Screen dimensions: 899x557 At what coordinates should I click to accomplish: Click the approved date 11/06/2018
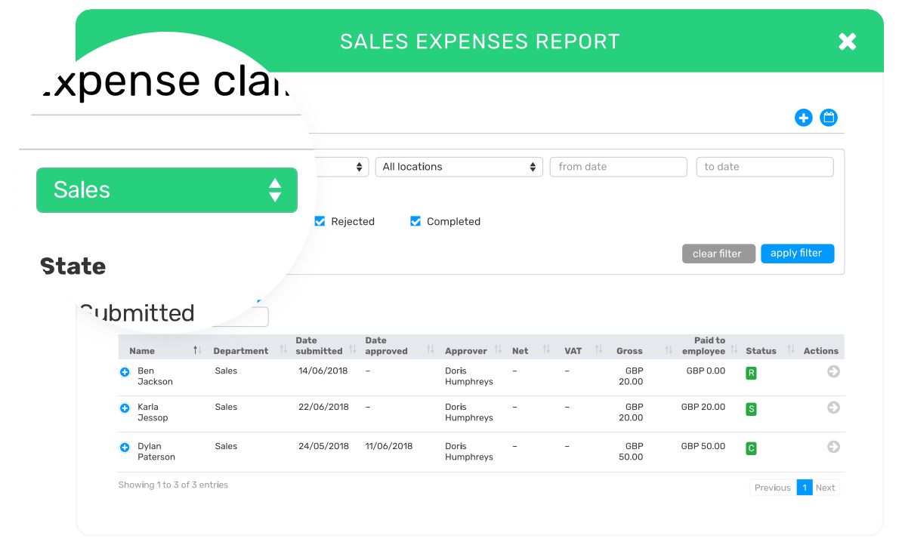389,446
